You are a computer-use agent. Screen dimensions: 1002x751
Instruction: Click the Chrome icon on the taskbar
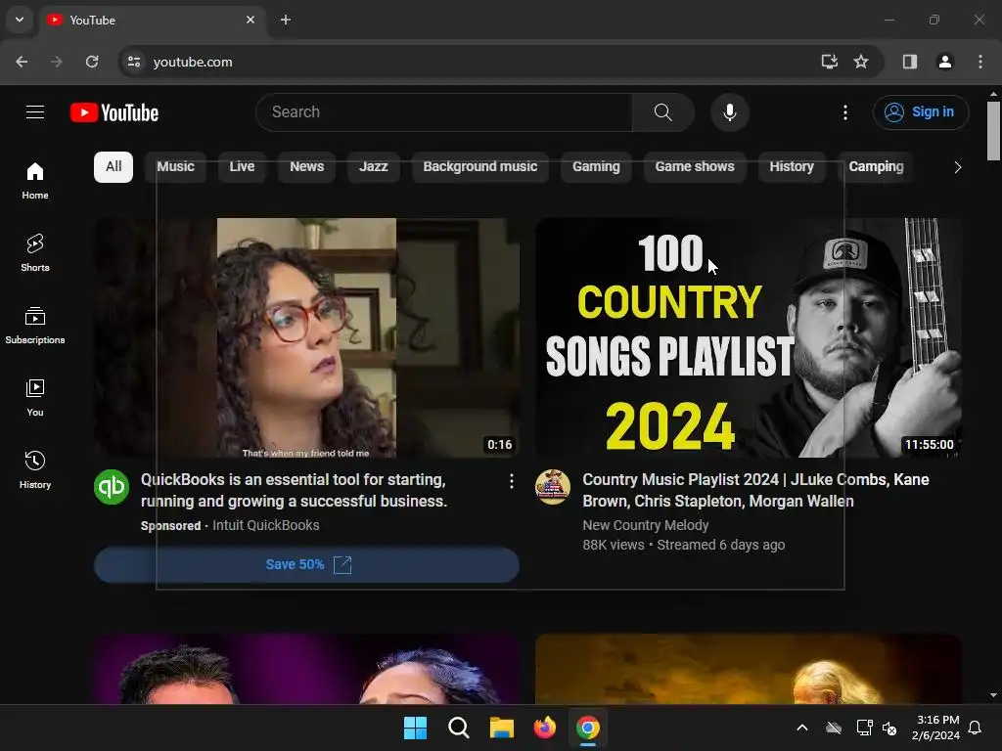point(588,728)
